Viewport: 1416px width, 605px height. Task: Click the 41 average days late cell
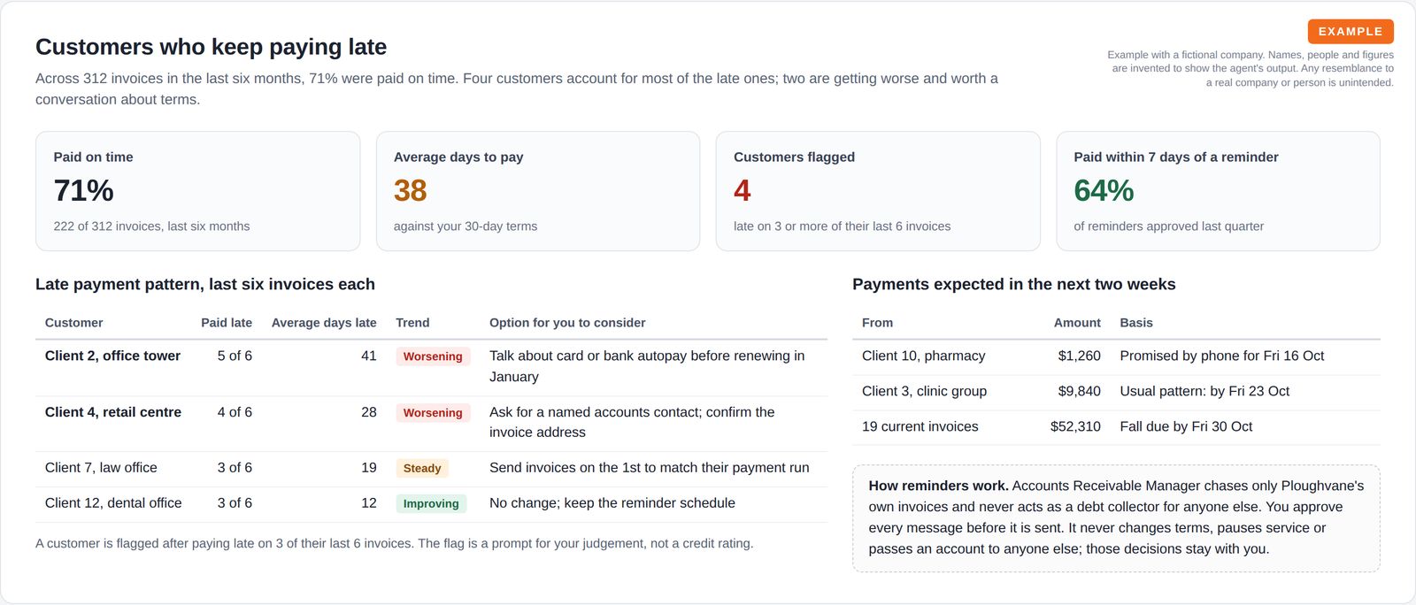pyautogui.click(x=369, y=356)
